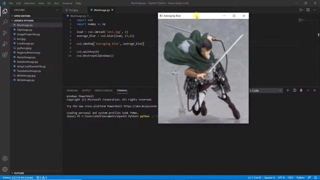Image resolution: width=320 pixels, height=180 pixels.
Task: Split the editor to the right
Action: point(308,10)
